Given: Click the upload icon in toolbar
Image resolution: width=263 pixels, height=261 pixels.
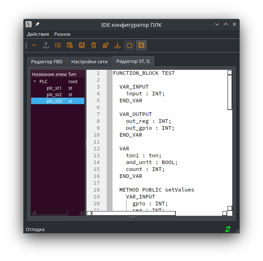Looking at the screenshot, I should click(46, 45).
